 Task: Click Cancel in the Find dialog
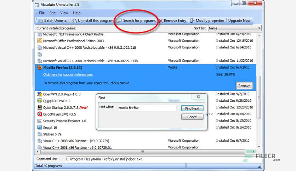[x=192, y=117]
